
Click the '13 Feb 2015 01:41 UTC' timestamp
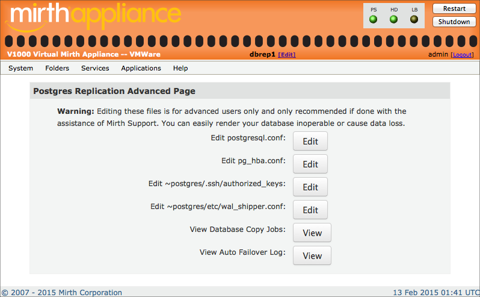(436, 292)
